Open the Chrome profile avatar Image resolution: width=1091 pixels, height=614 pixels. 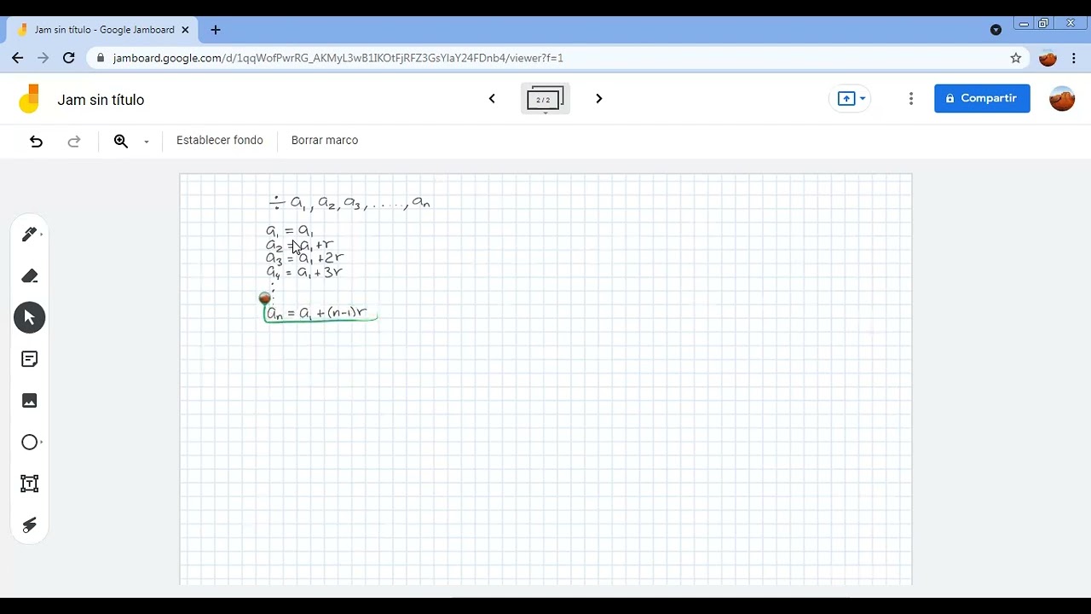1048,58
